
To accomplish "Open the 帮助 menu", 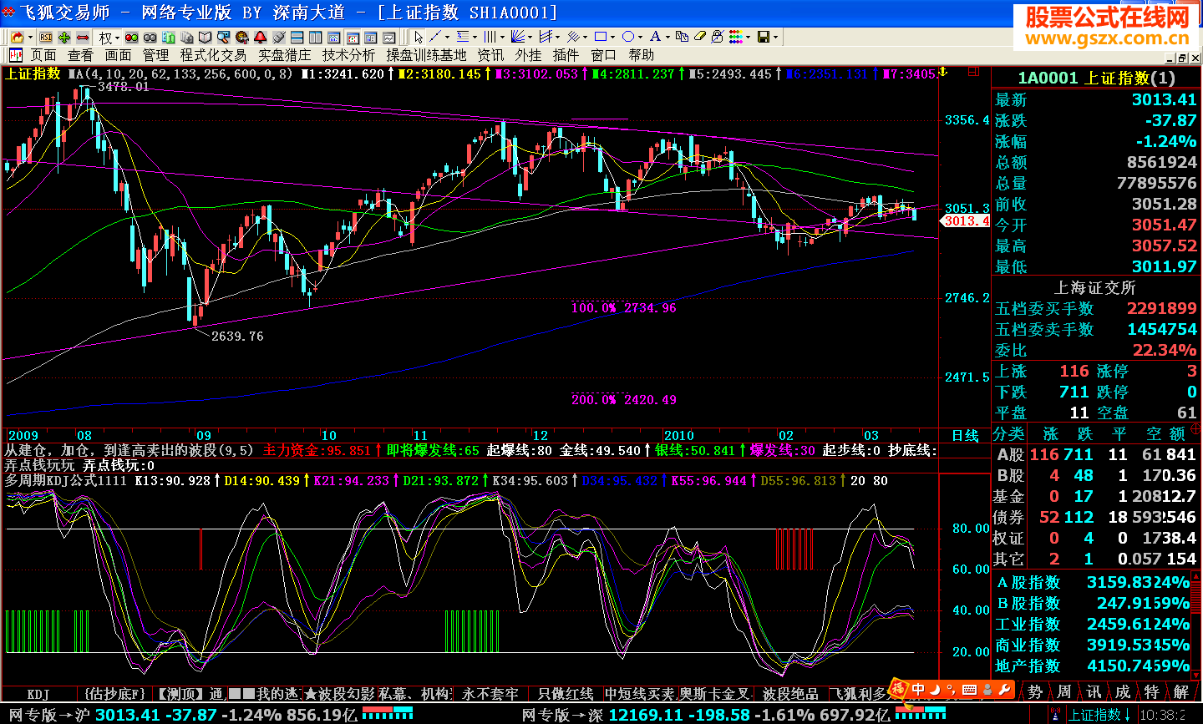I will 642,55.
